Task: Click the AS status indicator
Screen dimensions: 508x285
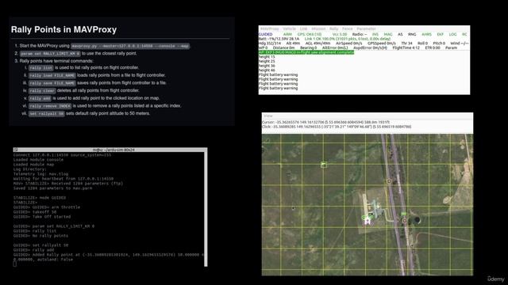Action: click(400, 34)
